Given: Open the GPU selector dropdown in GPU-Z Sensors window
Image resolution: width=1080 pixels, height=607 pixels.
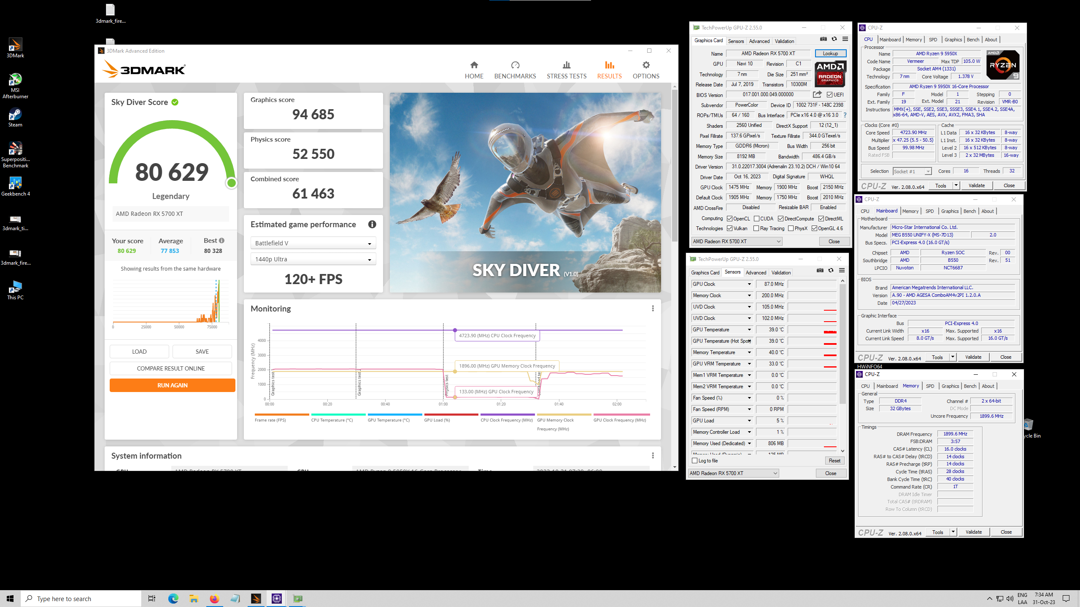Looking at the screenshot, I should point(733,473).
